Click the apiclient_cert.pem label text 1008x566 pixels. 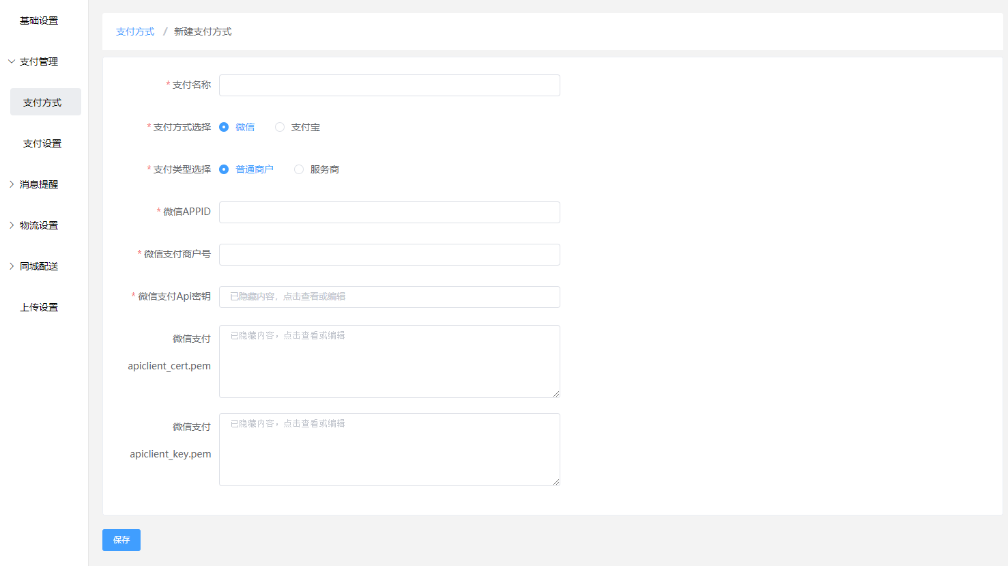click(x=169, y=366)
